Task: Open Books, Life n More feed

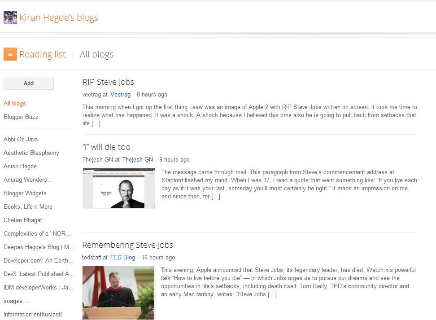Action: tap(28, 206)
